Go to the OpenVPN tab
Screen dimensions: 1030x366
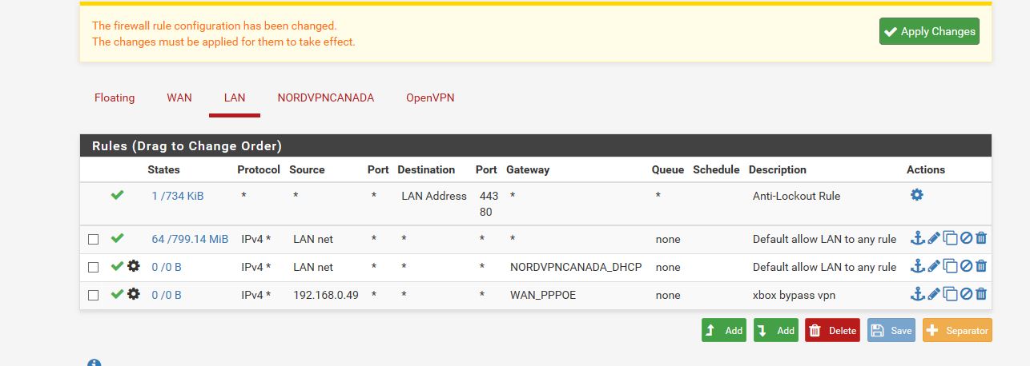(x=430, y=97)
